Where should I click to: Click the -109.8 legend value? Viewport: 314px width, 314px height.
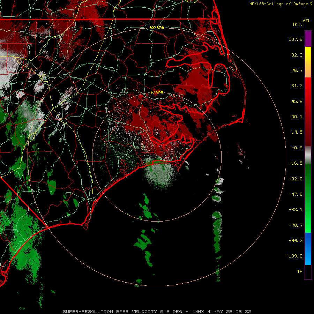[x=294, y=256]
